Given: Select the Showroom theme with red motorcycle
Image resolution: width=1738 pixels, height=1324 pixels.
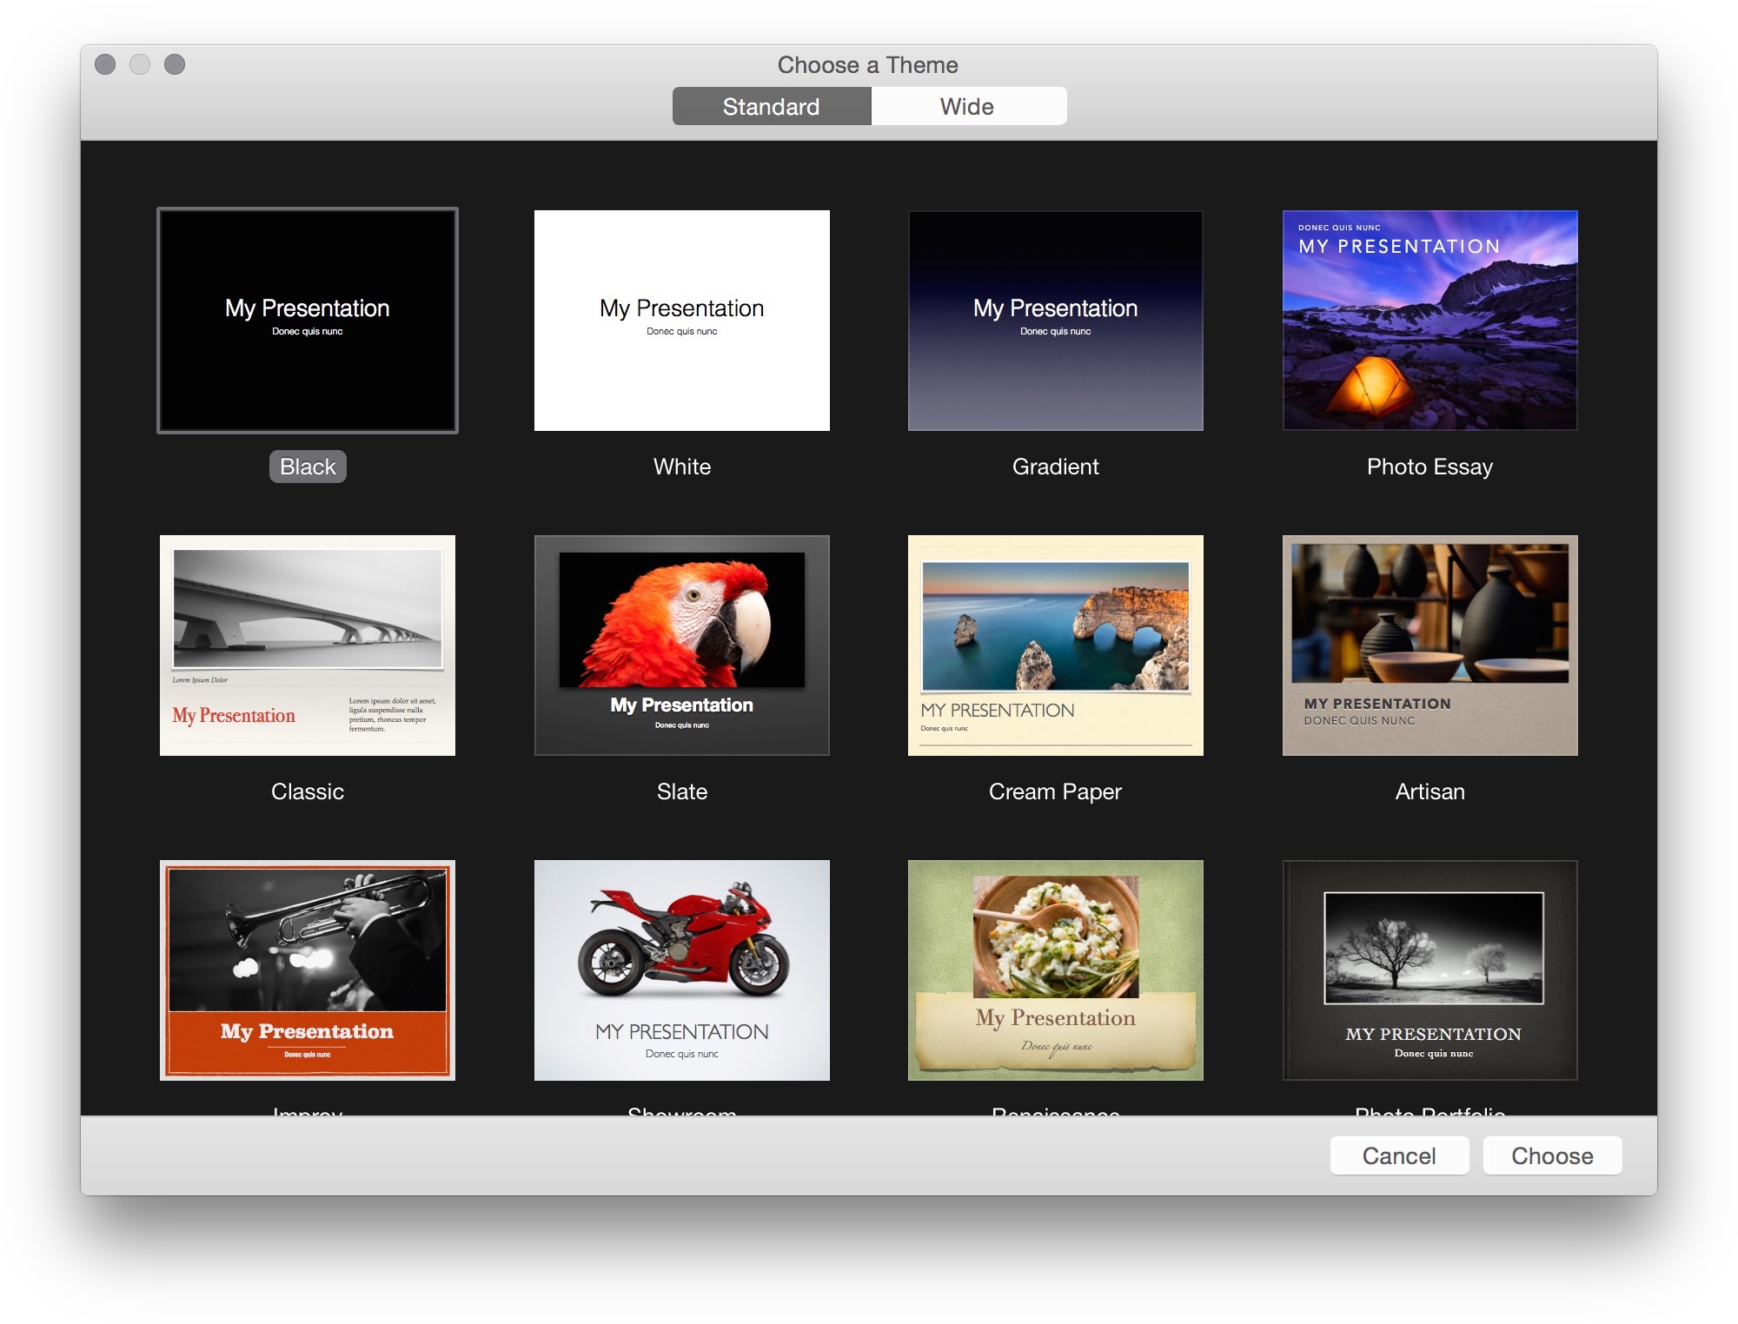Looking at the screenshot, I should 682,970.
